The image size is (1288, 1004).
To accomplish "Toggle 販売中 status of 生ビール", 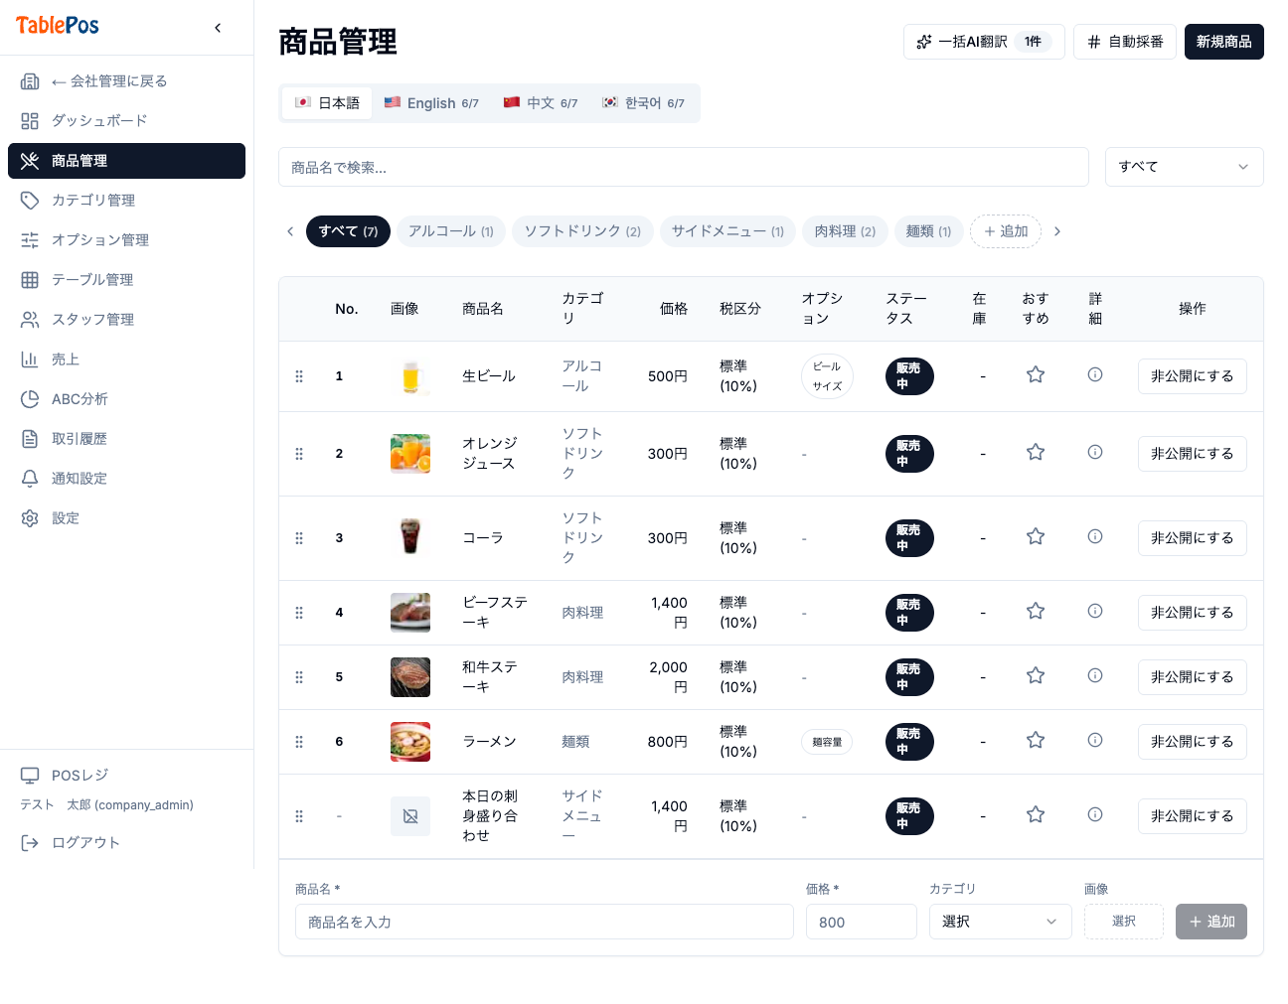I will 909,376.
